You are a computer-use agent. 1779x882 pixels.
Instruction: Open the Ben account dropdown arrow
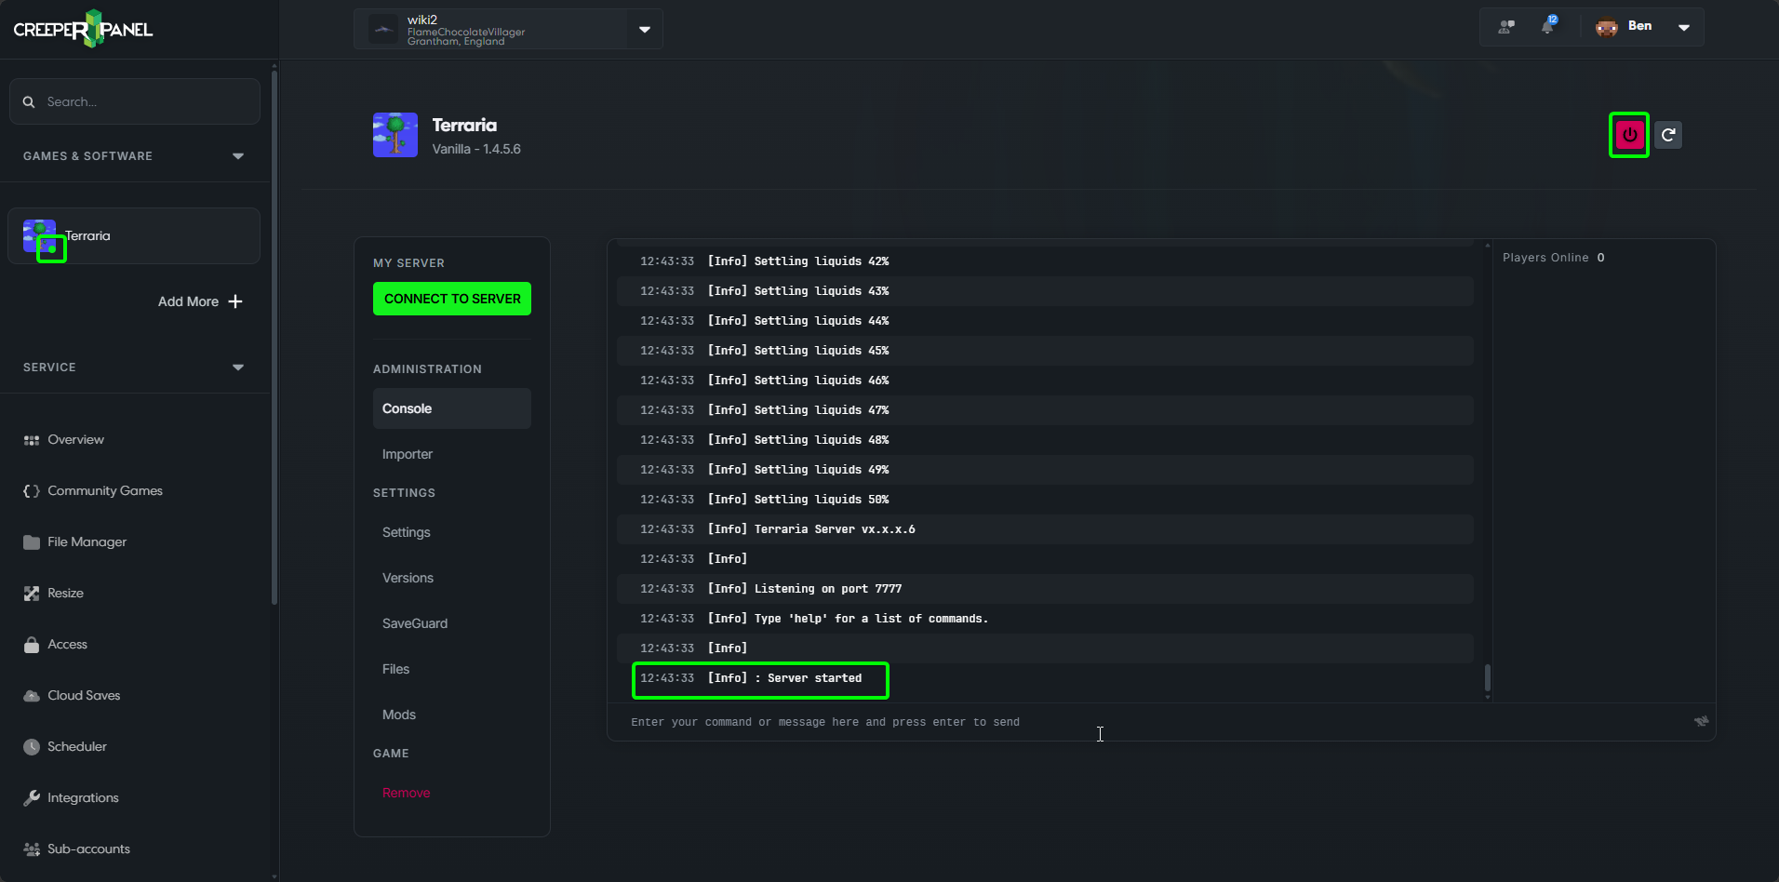click(x=1684, y=27)
